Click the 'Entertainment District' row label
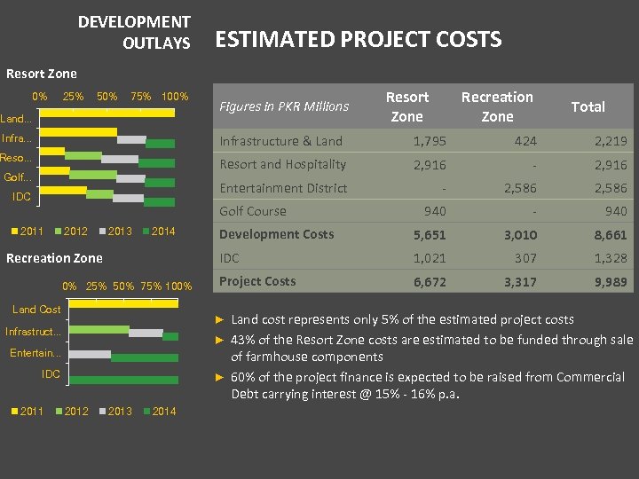The width and height of the screenshot is (639, 479). [283, 188]
